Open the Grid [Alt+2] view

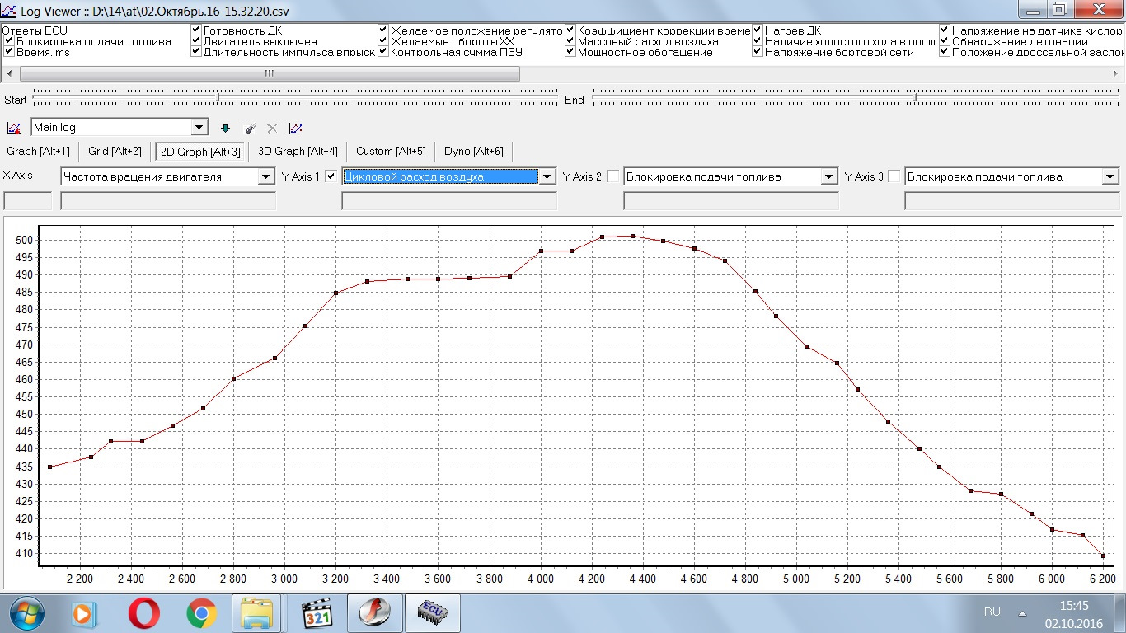point(115,151)
